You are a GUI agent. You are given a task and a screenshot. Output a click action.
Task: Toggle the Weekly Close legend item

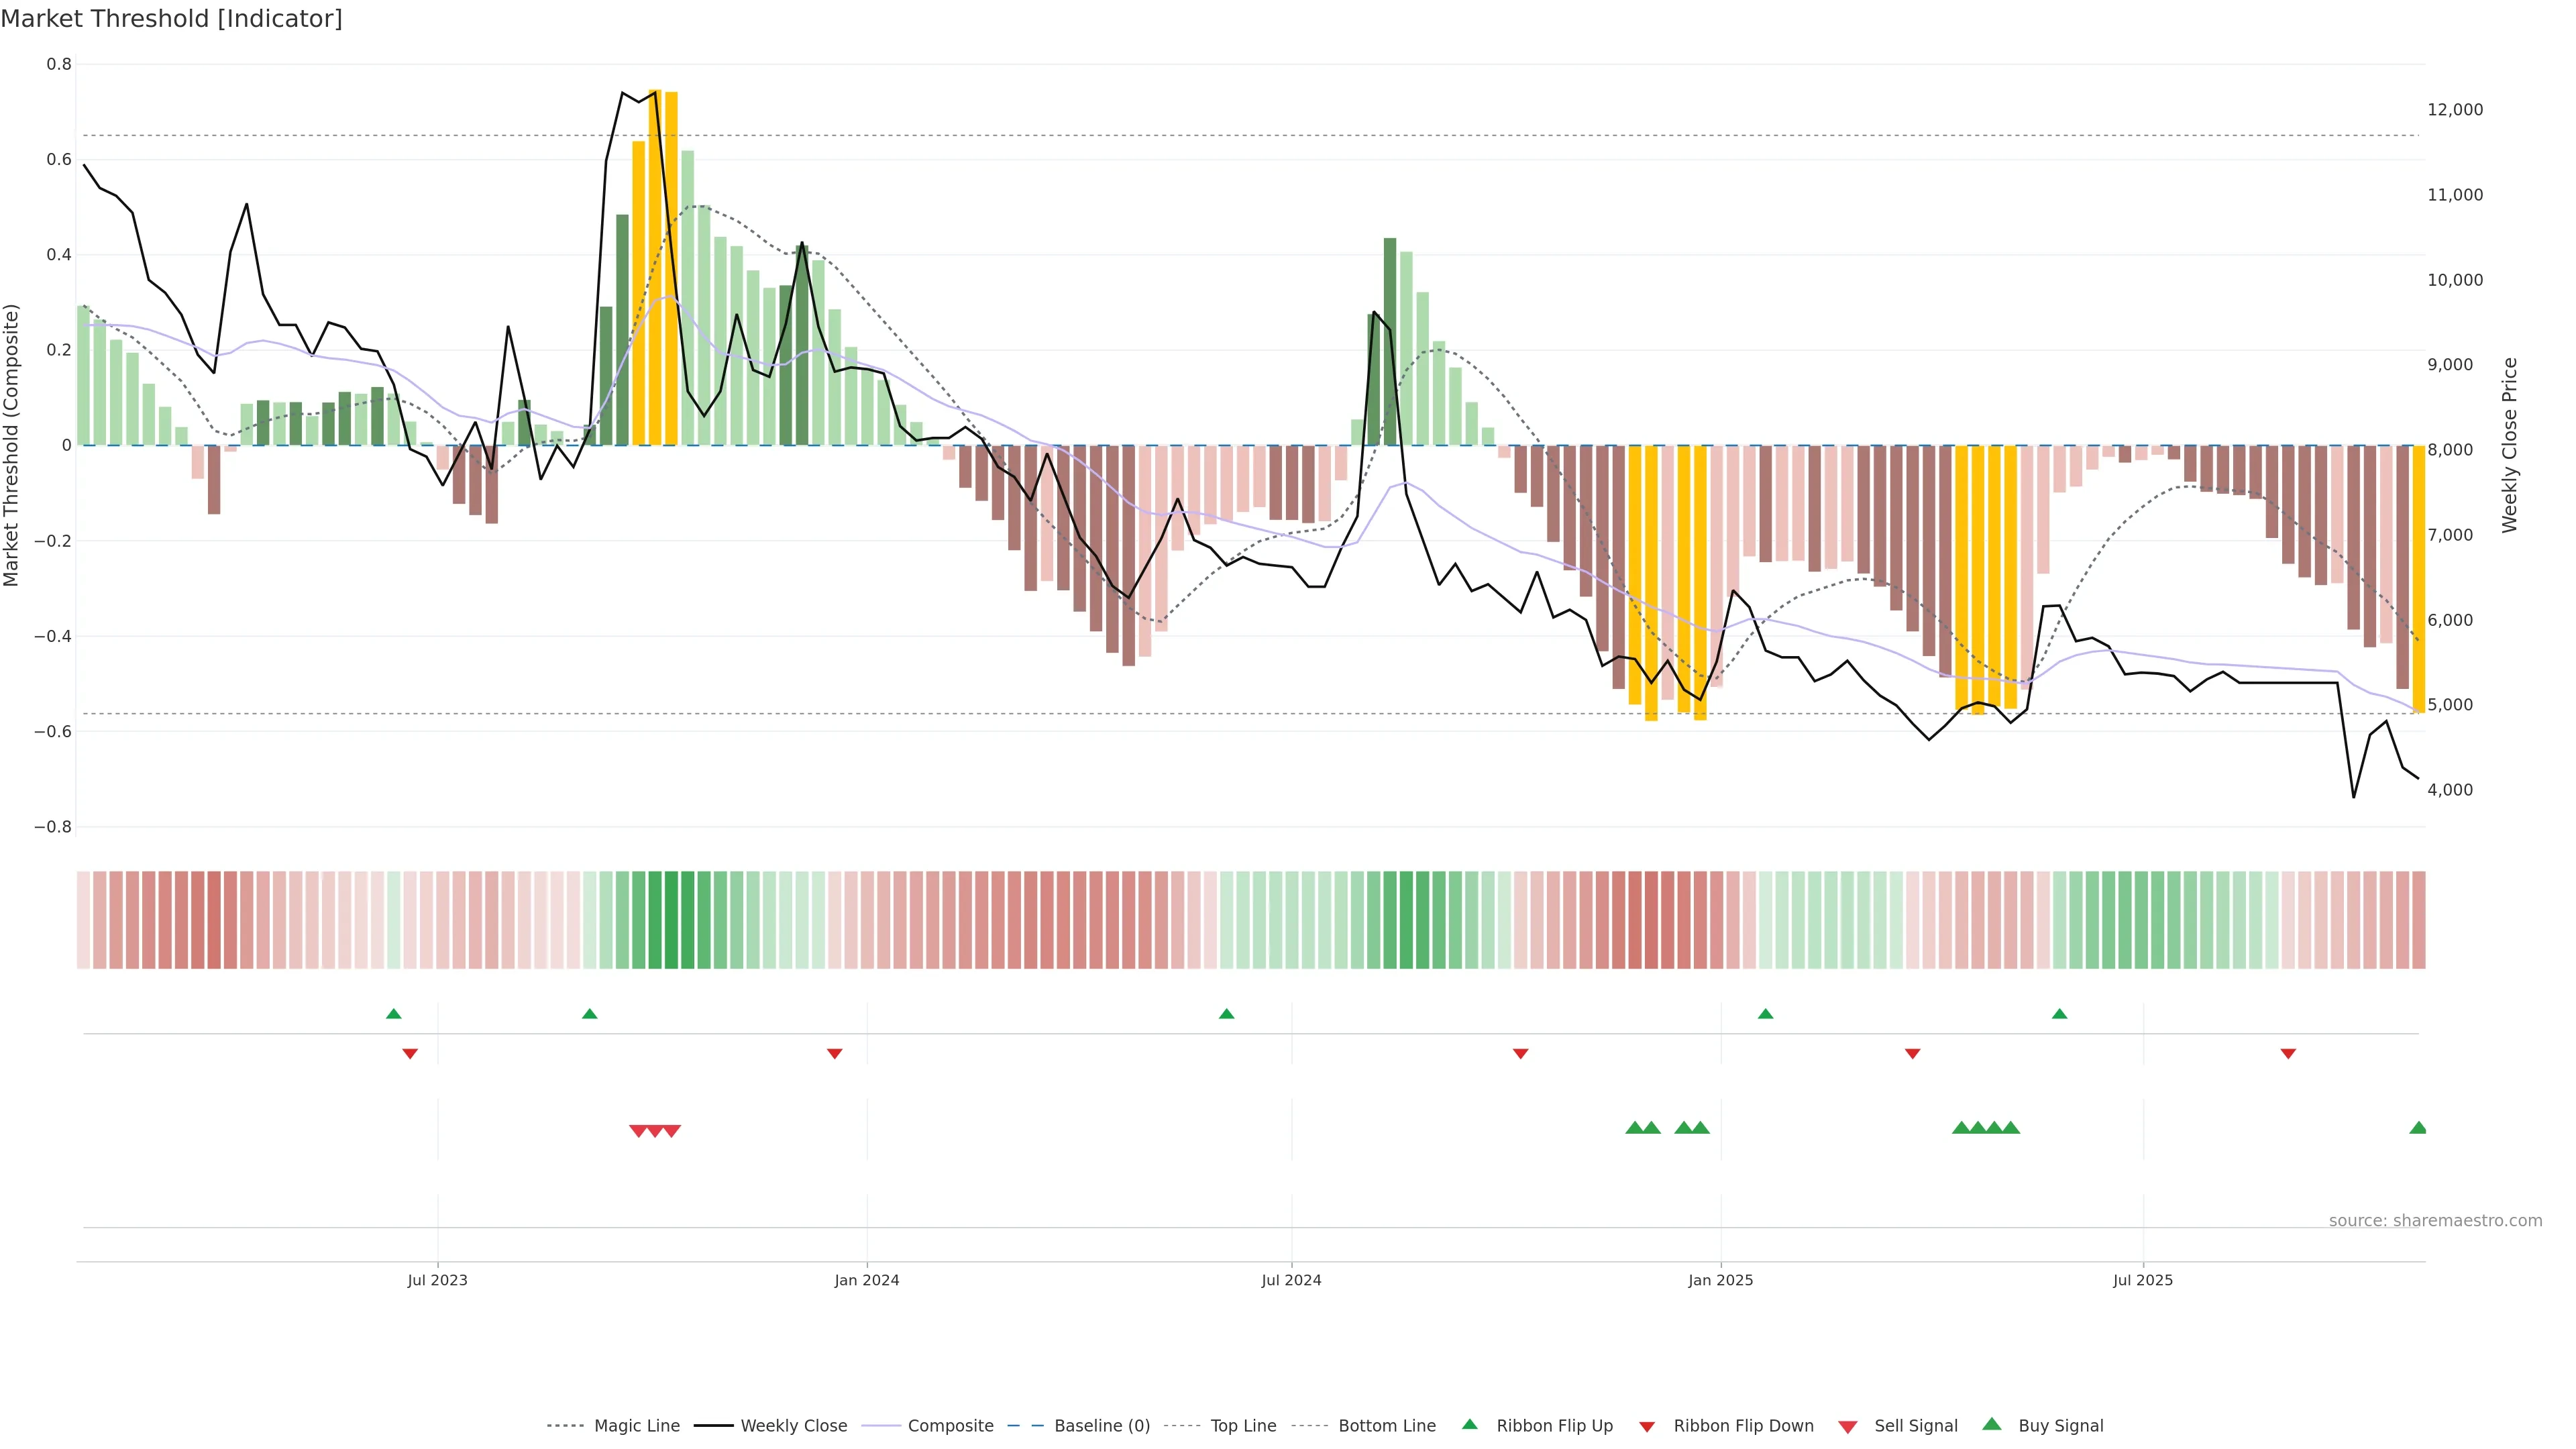coord(793,1426)
